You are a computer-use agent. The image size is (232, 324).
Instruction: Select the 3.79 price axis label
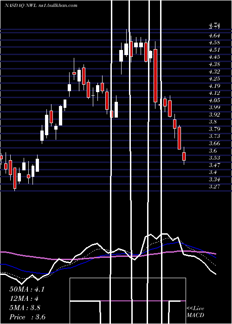[214, 129]
